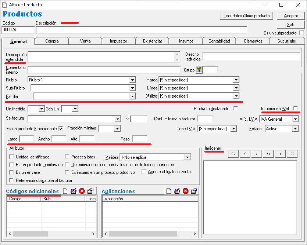
Task: Click the Descripción text field
Action: coord(142,30)
